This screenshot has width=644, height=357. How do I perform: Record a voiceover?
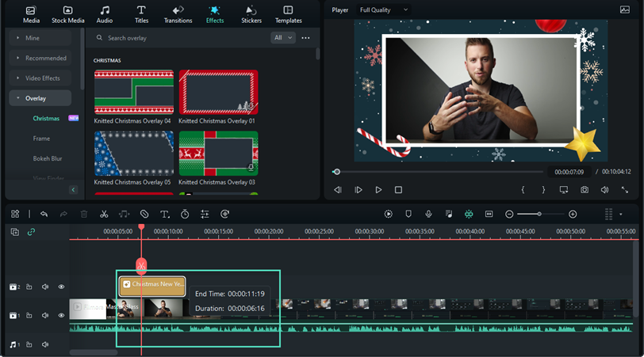pyautogui.click(x=428, y=214)
